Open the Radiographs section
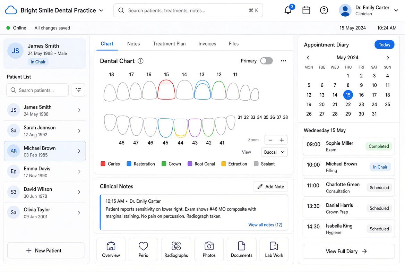 176,249
